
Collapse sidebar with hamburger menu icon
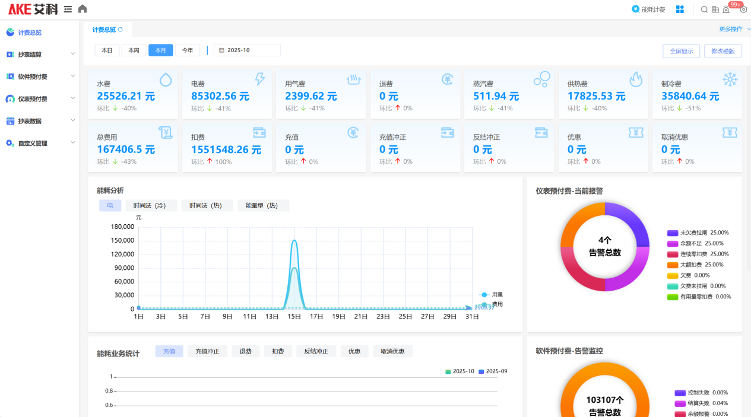(x=68, y=9)
